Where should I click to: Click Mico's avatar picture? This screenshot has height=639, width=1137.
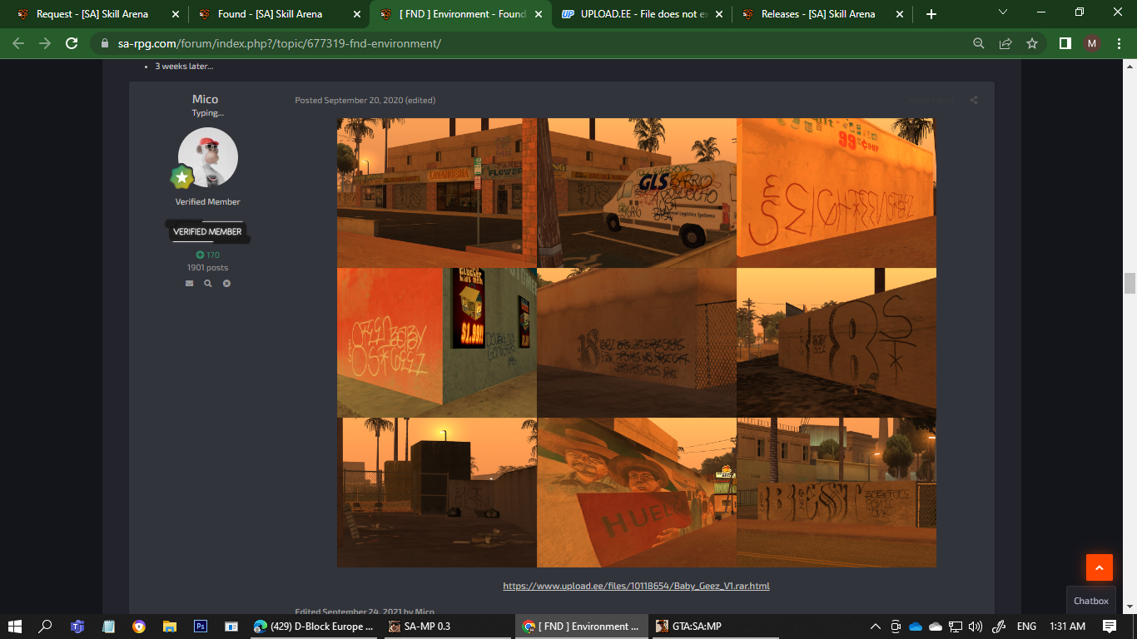coord(208,157)
